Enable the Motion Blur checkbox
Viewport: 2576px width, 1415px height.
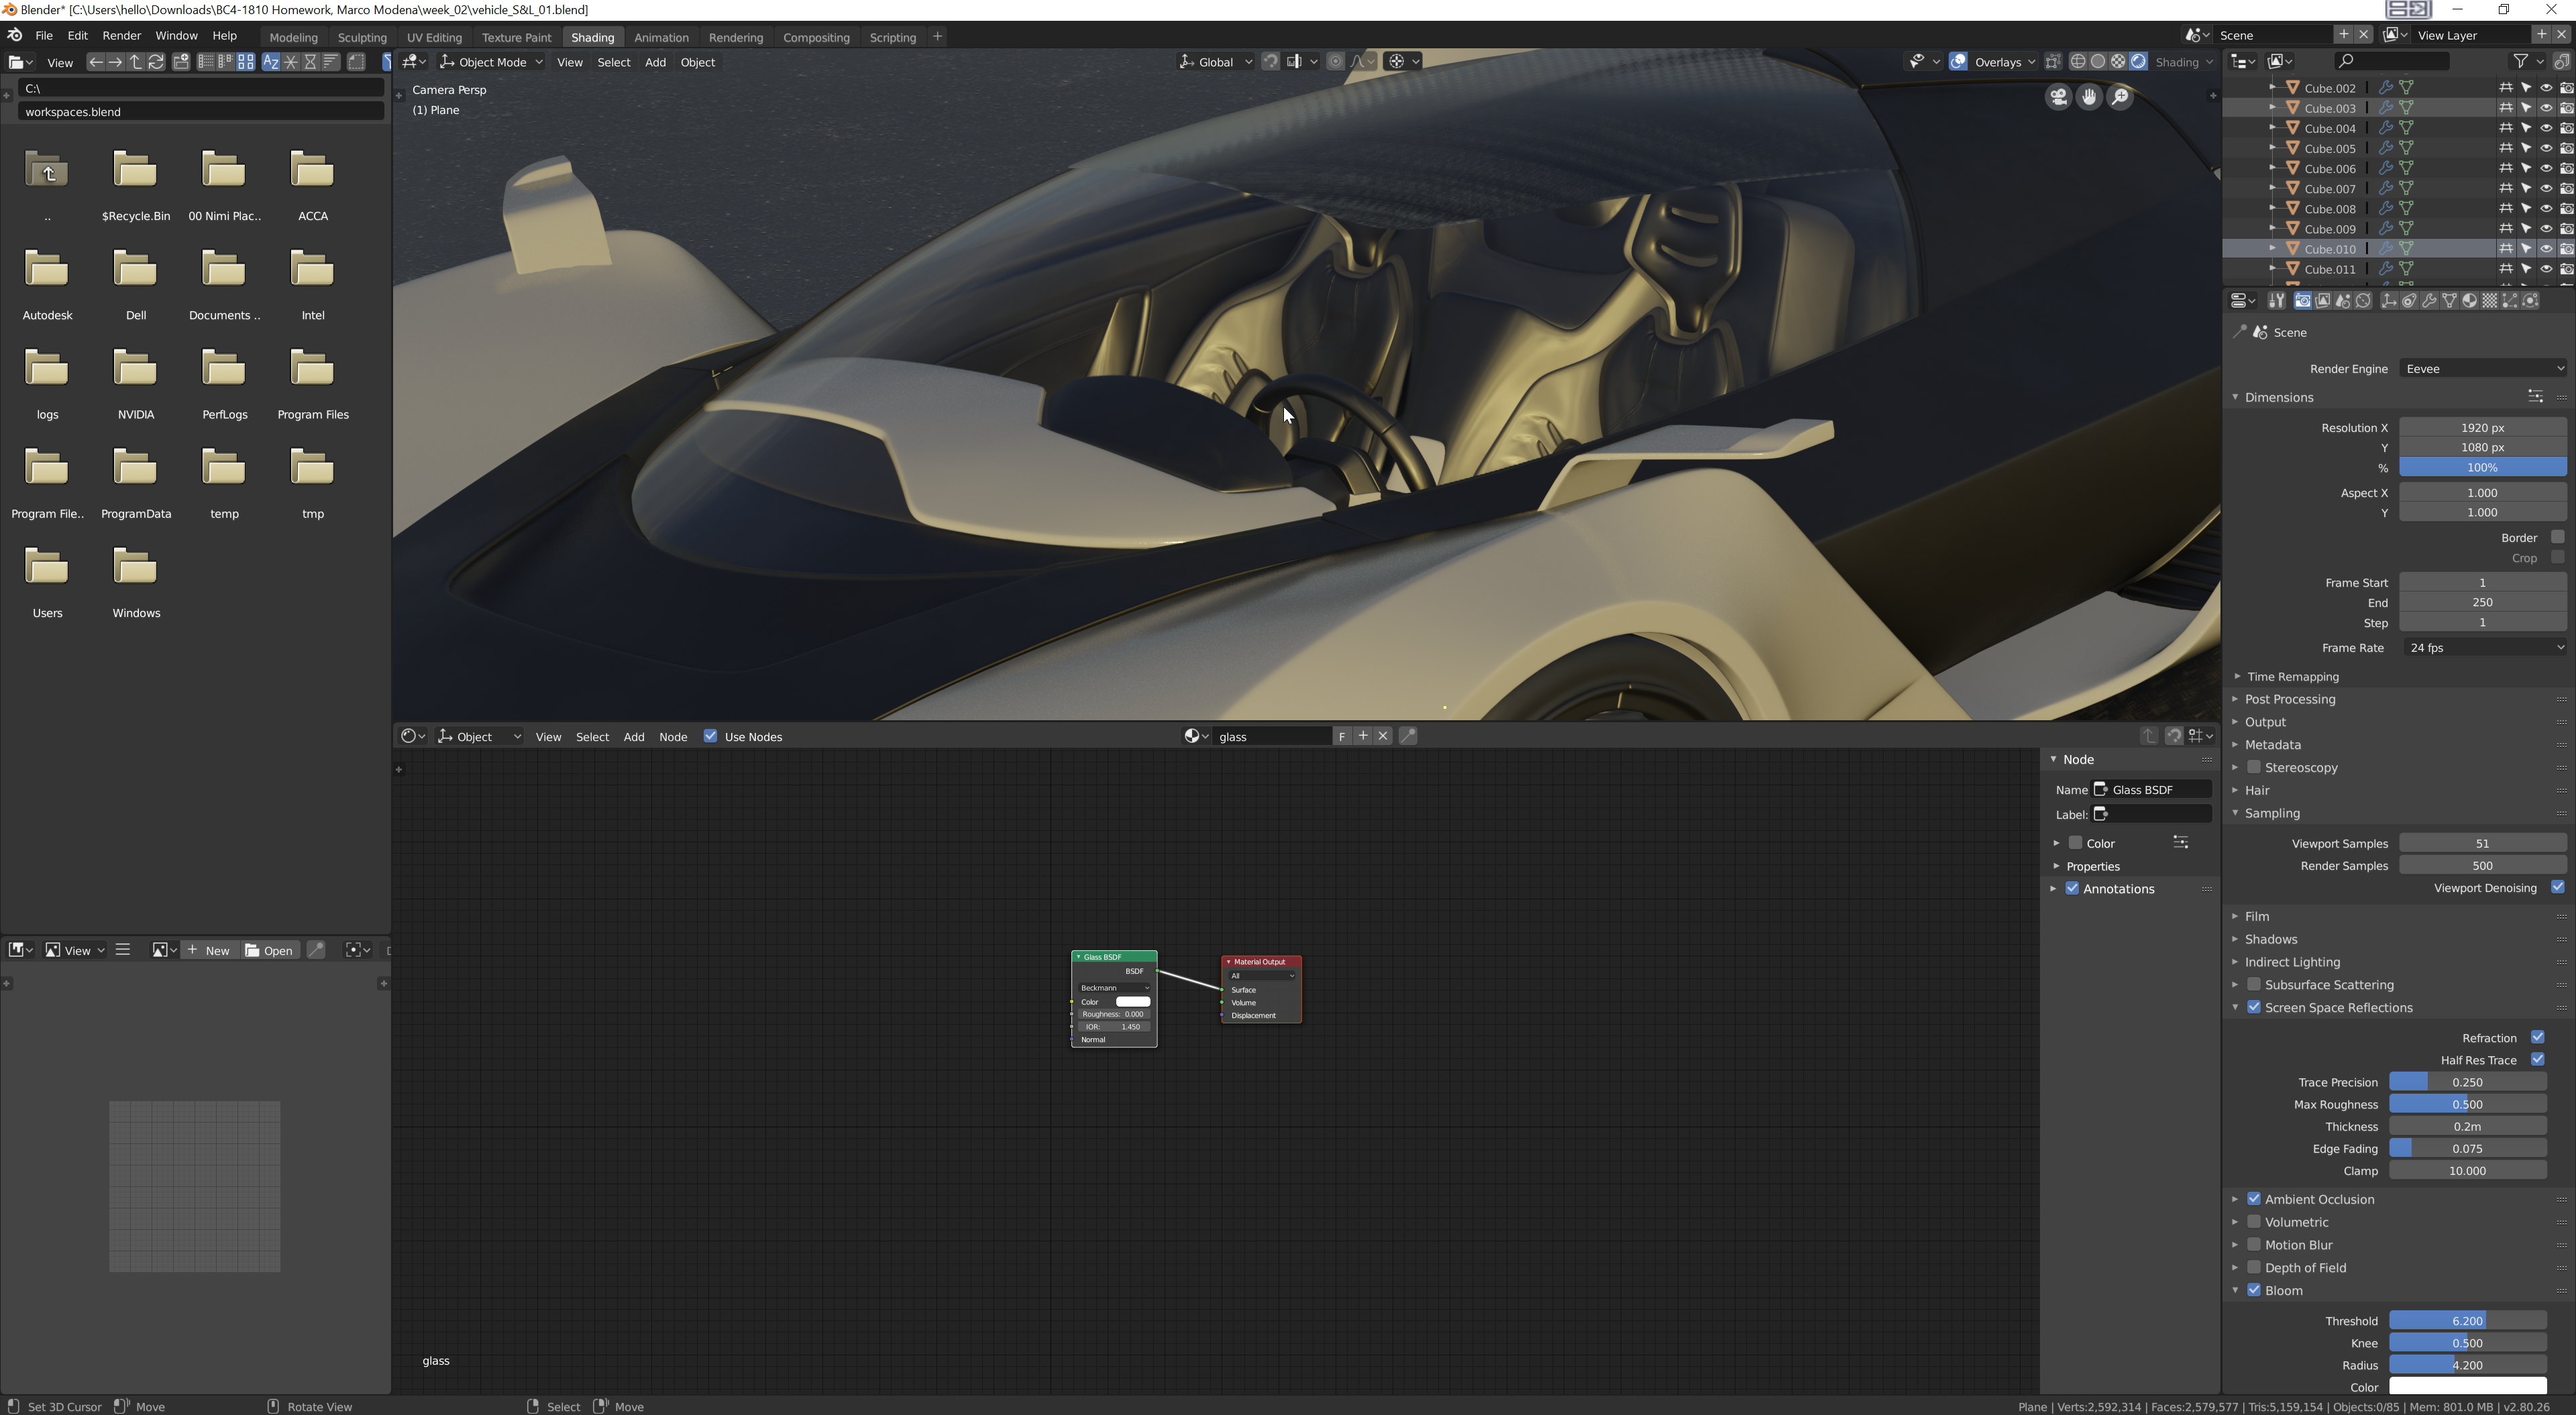[2254, 1245]
